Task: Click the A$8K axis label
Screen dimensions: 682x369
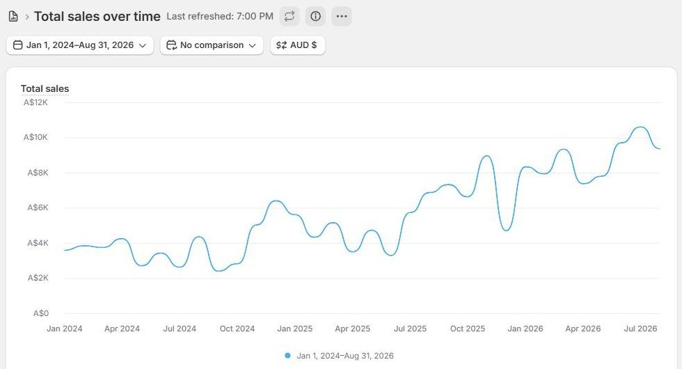Action: tap(38, 173)
